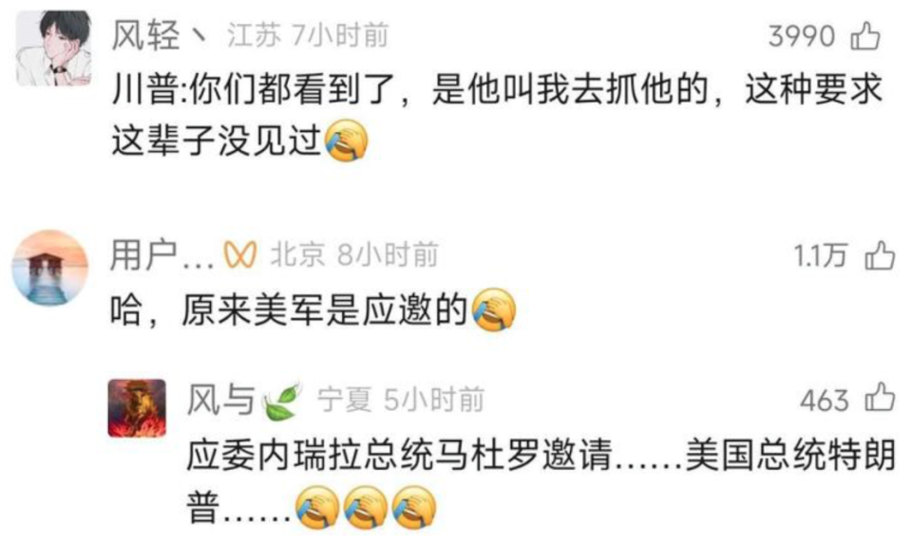The image size is (912, 543).
Task: Select comment text 哈，原来美军是应邀的
Action: click(x=289, y=309)
